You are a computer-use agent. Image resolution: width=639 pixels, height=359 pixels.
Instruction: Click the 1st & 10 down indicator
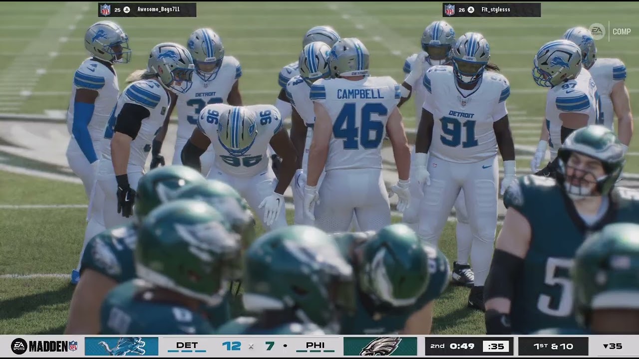[554, 346]
